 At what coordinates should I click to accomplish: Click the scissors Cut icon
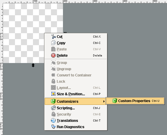[x=53, y=36]
